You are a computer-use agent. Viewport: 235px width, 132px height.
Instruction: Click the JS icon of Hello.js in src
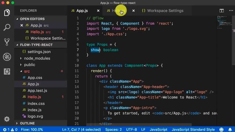[x=24, y=97]
